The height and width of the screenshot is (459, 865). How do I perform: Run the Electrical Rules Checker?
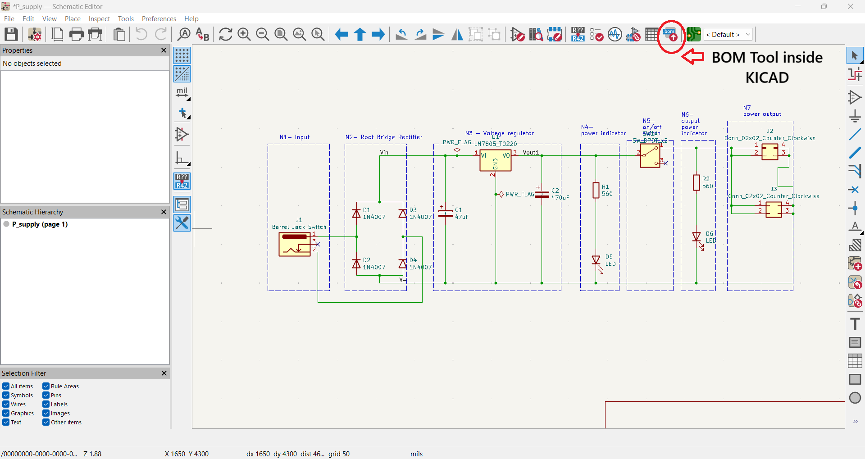[596, 34]
